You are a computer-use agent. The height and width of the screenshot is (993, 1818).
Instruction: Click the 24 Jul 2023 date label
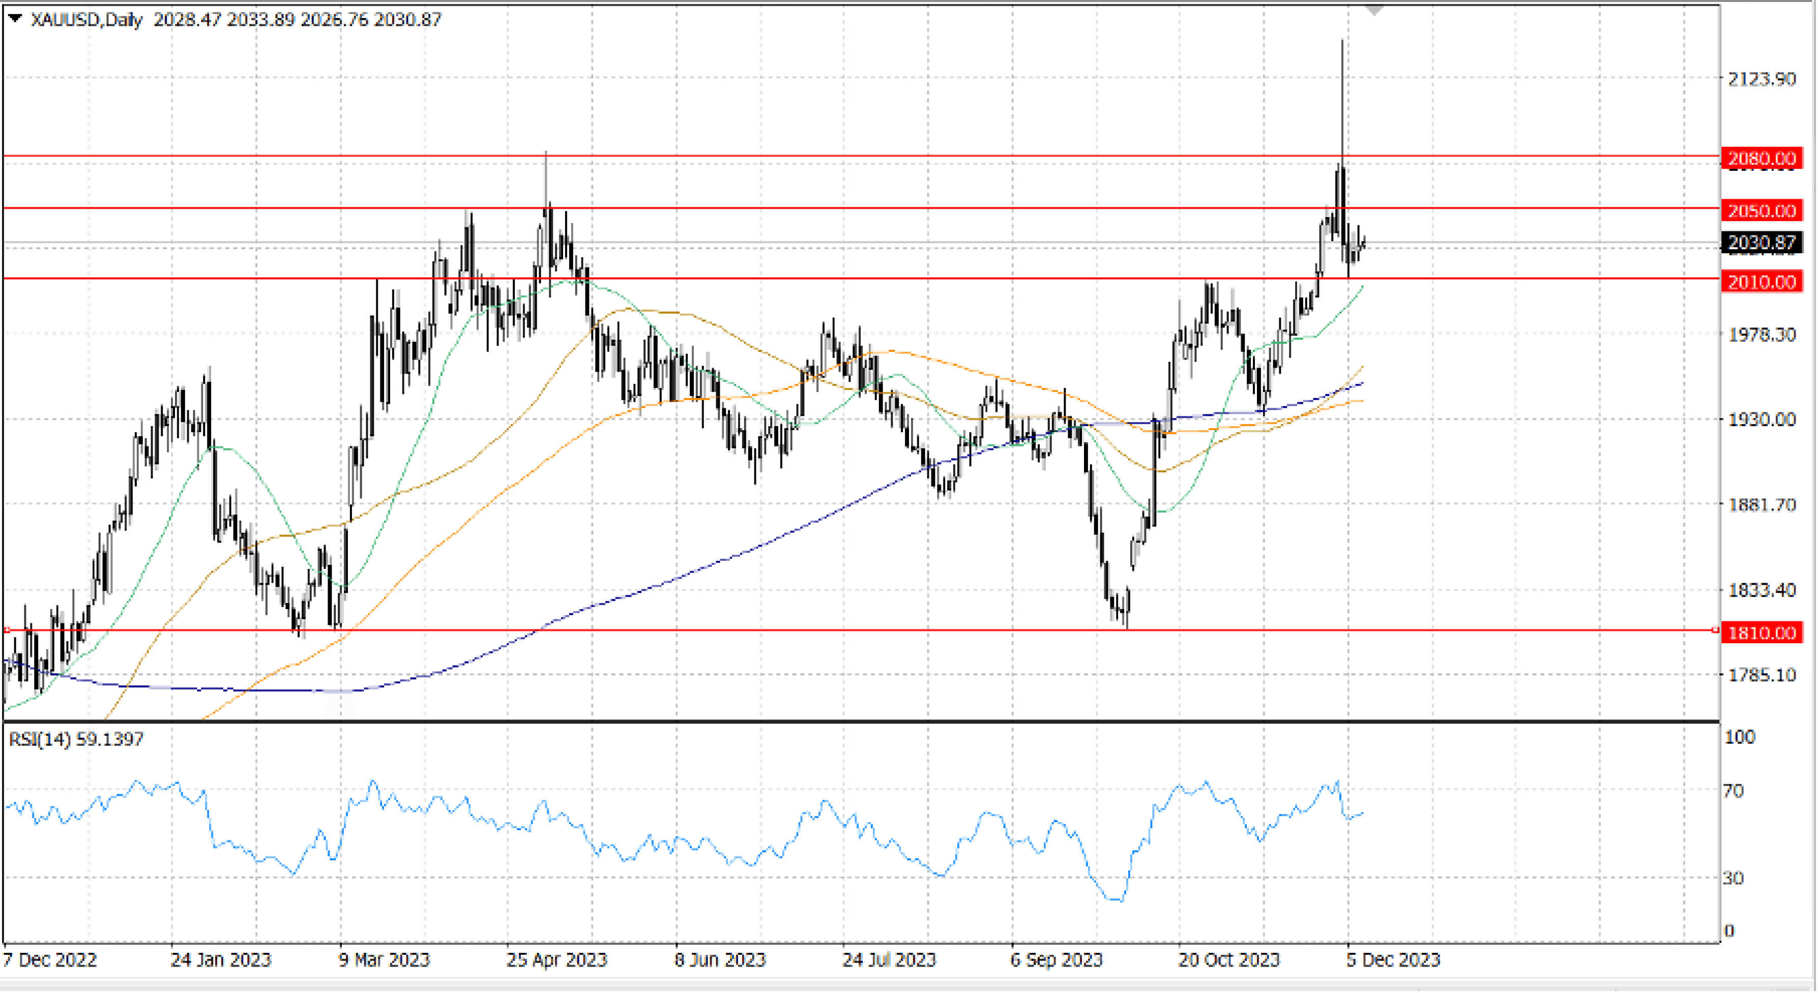[x=889, y=960]
